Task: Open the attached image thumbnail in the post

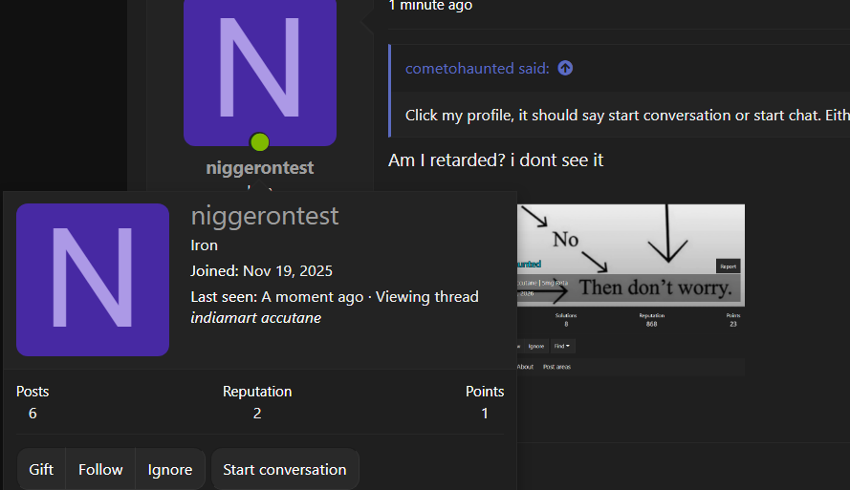Action: (x=631, y=289)
